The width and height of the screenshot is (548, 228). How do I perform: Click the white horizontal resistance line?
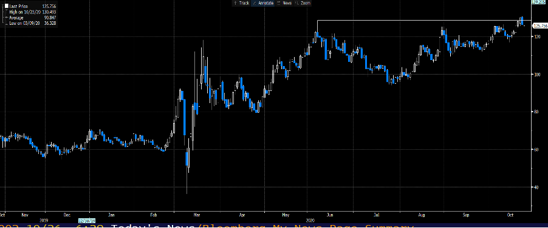[x=419, y=20]
